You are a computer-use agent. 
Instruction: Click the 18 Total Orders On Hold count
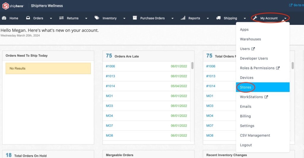click(9, 155)
